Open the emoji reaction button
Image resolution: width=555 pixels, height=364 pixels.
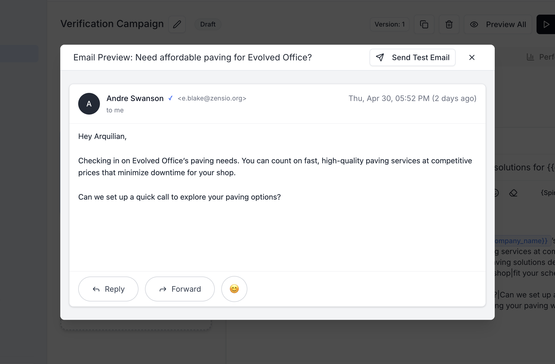click(x=234, y=289)
